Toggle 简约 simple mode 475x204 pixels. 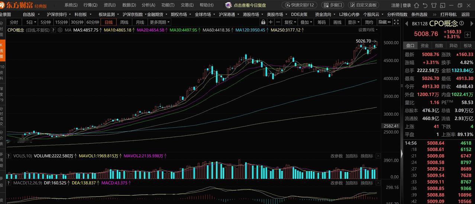369,22
